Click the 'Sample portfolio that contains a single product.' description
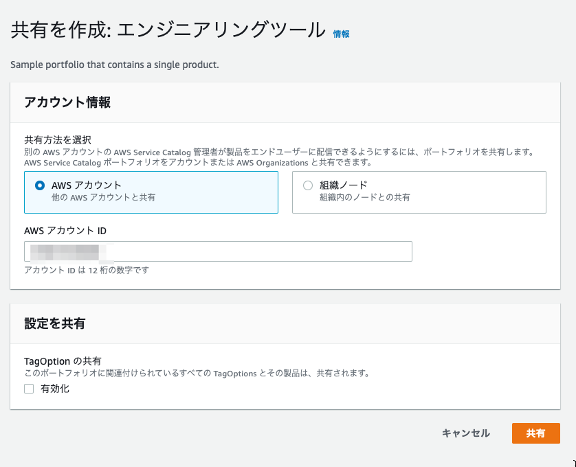The width and height of the screenshot is (576, 467). click(115, 65)
